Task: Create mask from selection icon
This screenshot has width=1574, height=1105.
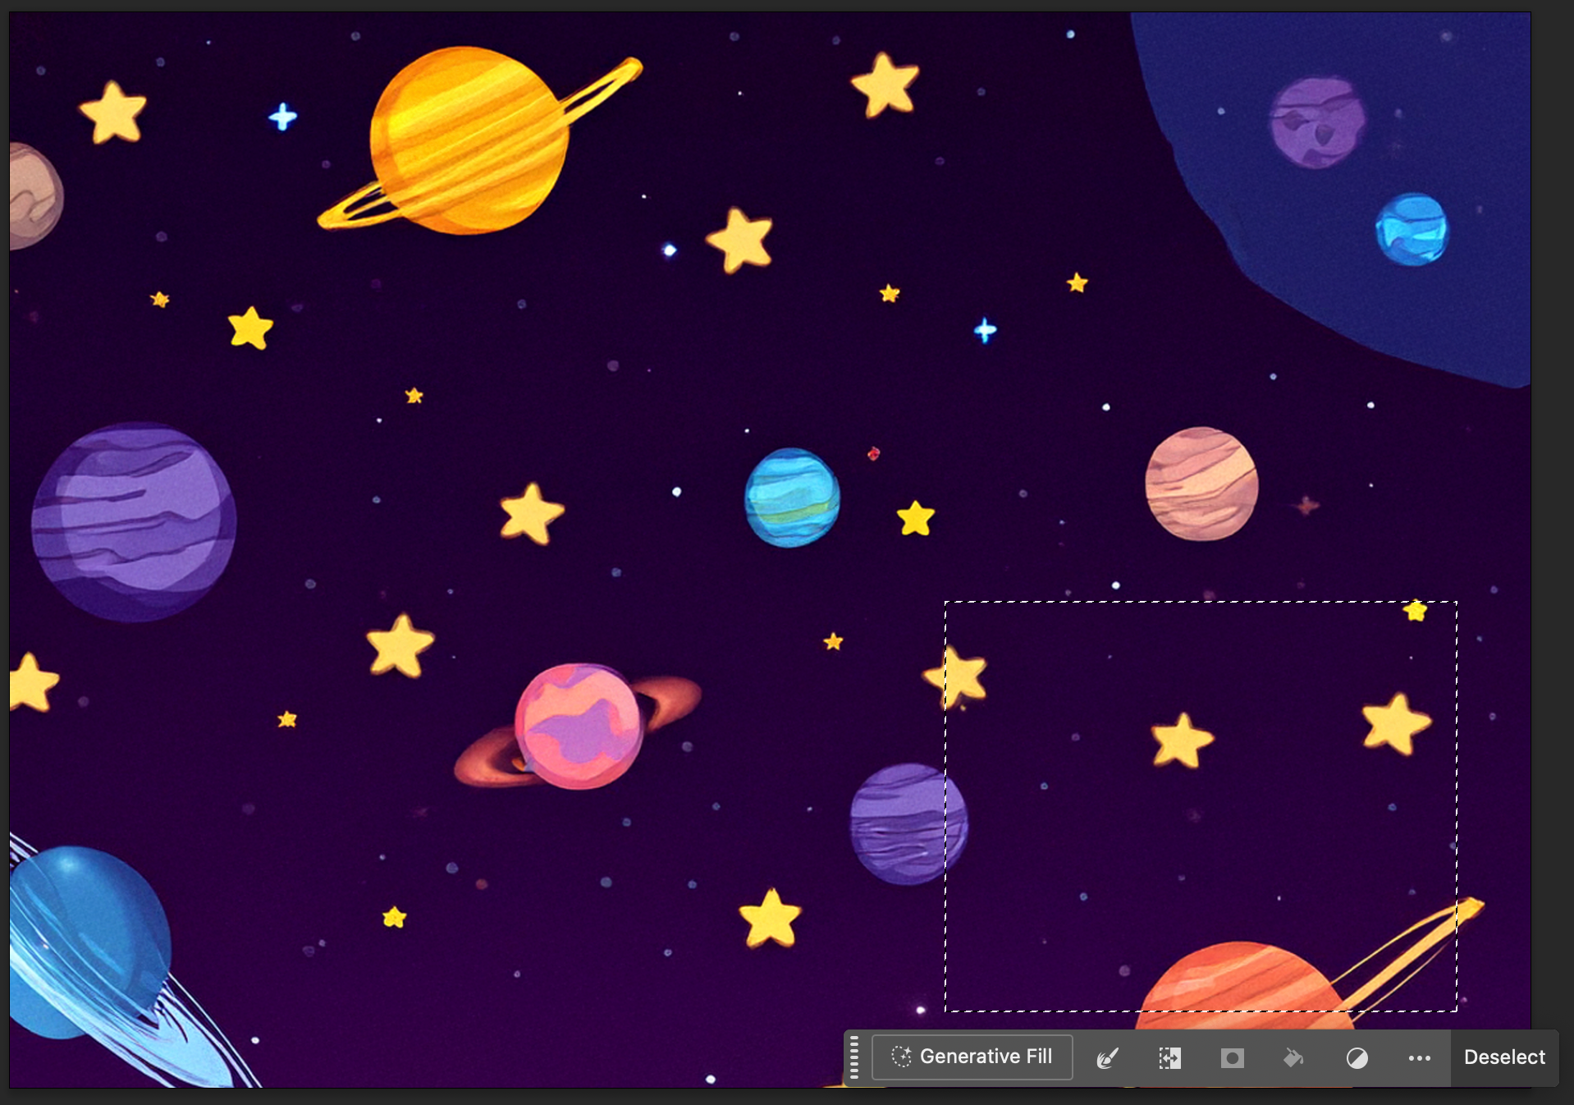Action: [x=1232, y=1058]
